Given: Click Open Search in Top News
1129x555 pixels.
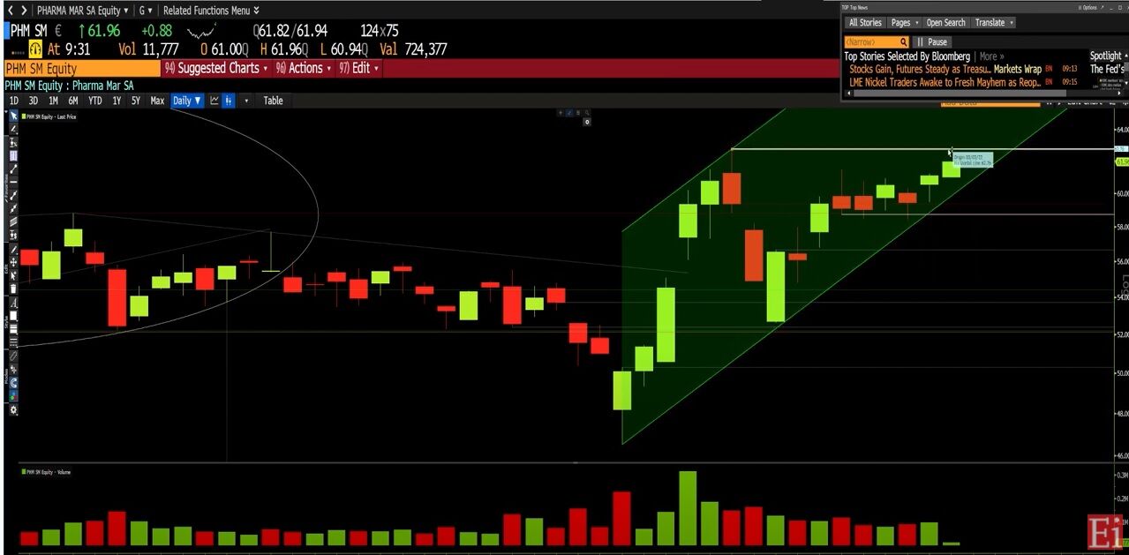Looking at the screenshot, I should coord(946,23).
